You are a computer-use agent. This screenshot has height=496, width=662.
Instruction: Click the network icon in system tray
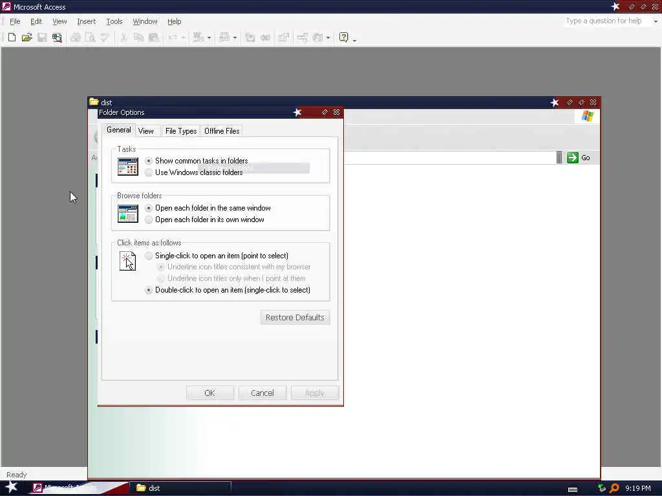coord(602,488)
